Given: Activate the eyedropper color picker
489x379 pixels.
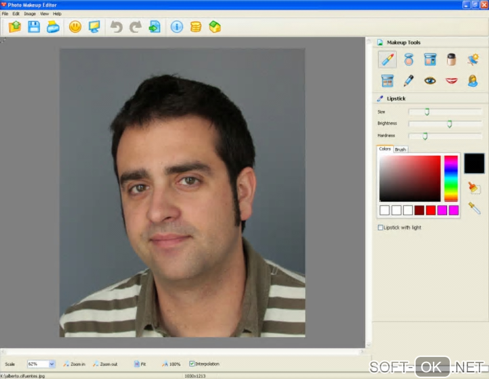Looking at the screenshot, I should click(x=474, y=208).
